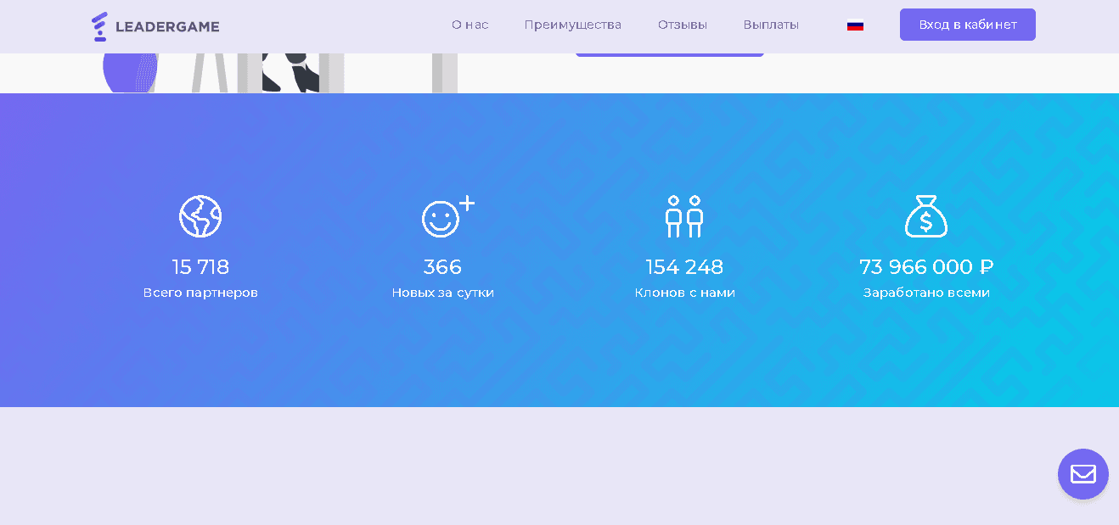Click the 'Заработано всеми' label
The height and width of the screenshot is (525, 1119).
point(926,293)
